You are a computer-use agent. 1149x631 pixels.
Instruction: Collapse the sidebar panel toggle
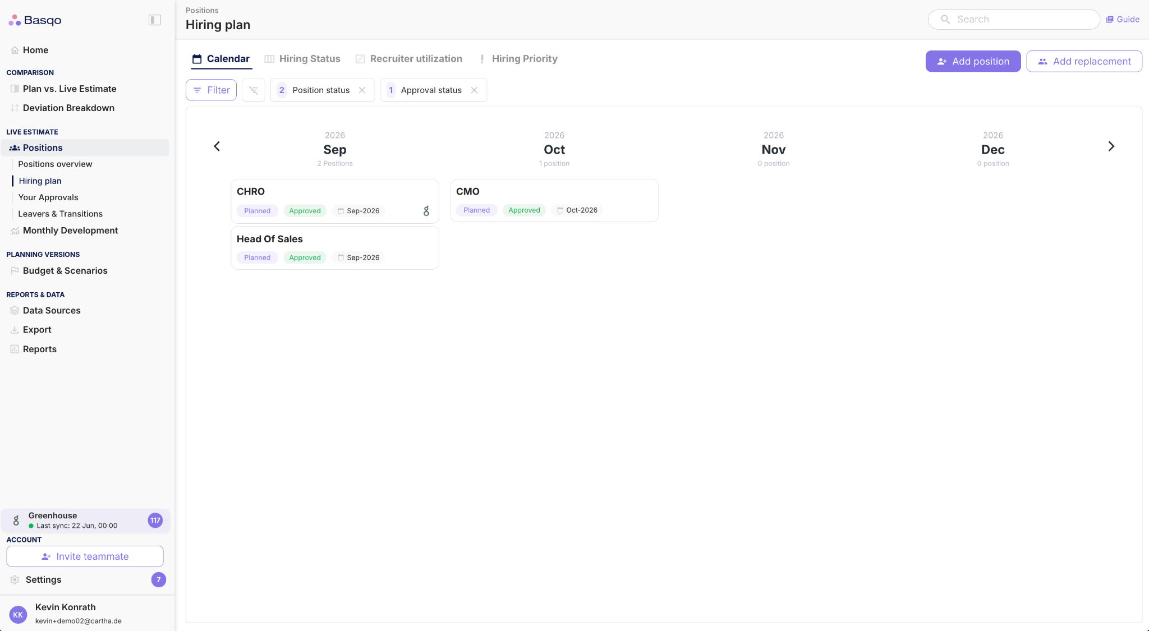click(155, 20)
